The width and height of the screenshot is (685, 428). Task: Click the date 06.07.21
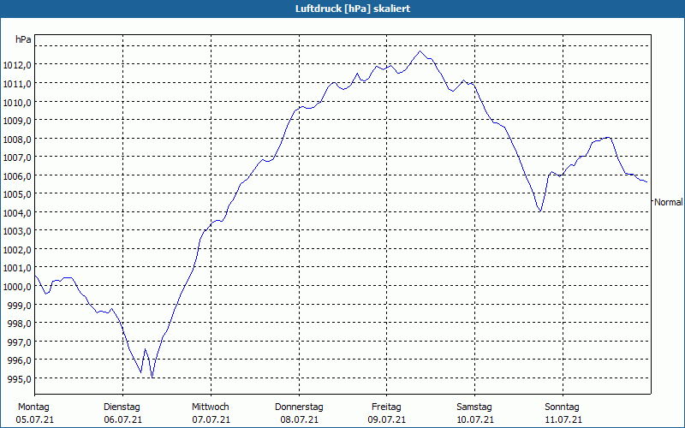point(123,420)
